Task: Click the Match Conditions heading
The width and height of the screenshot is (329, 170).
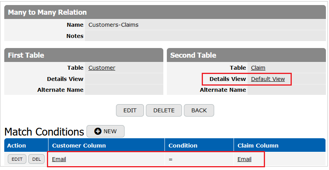Action: (44, 132)
